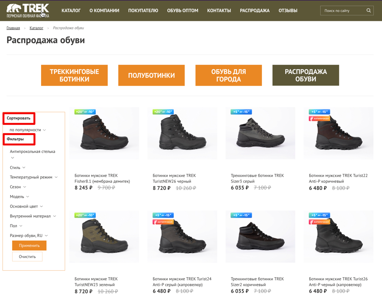Open Отзывы in the top menu
Viewport: 382px width, 299px height.
[x=288, y=10]
